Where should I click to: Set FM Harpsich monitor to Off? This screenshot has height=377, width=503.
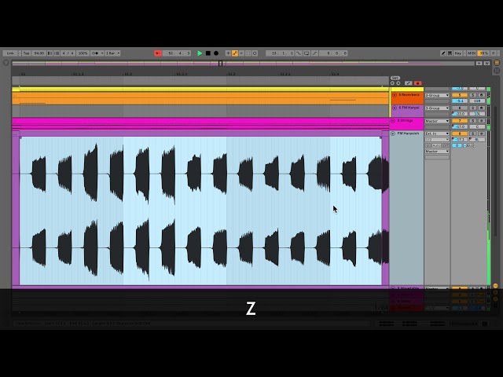(x=446, y=145)
